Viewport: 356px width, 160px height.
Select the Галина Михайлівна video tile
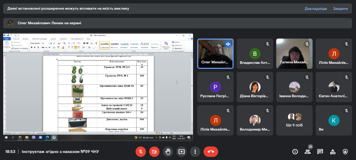click(x=294, y=54)
